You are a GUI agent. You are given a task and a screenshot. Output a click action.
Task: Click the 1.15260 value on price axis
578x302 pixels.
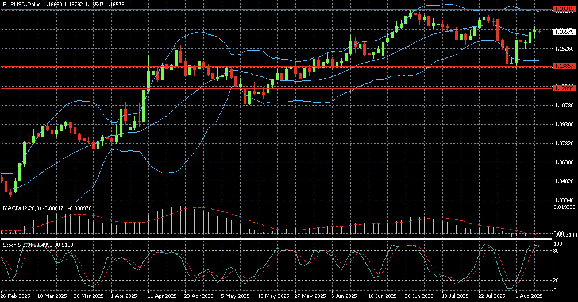pos(564,49)
